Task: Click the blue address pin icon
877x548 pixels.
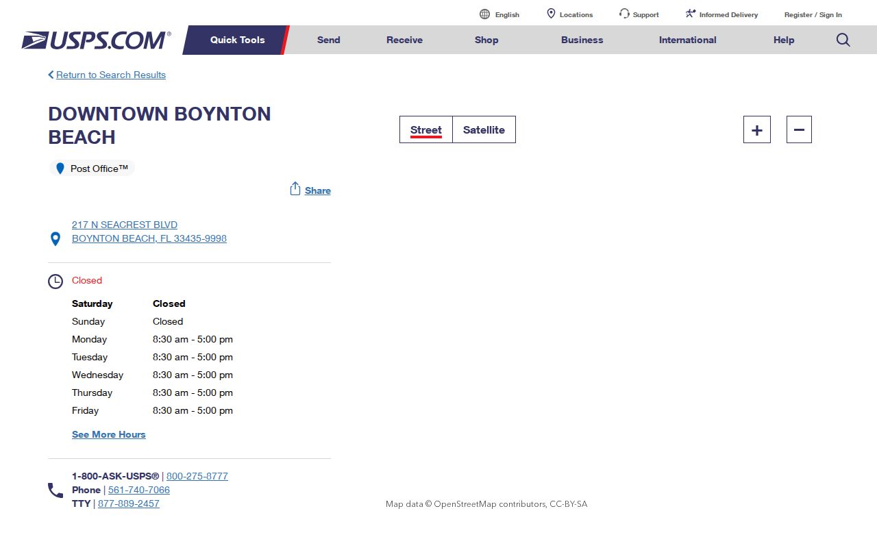Action: click(55, 239)
